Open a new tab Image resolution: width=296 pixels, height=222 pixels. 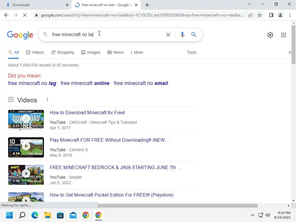coord(147,5)
